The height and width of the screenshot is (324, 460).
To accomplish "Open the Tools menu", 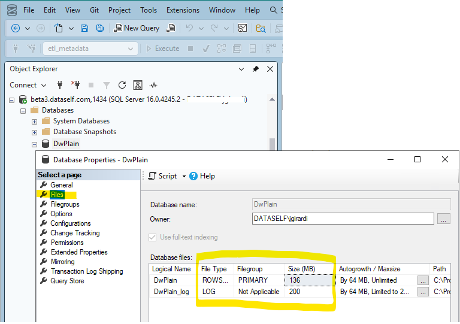I will pyautogui.click(x=149, y=10).
